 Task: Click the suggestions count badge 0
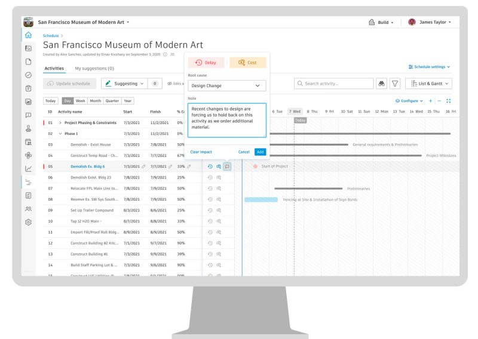155,84
